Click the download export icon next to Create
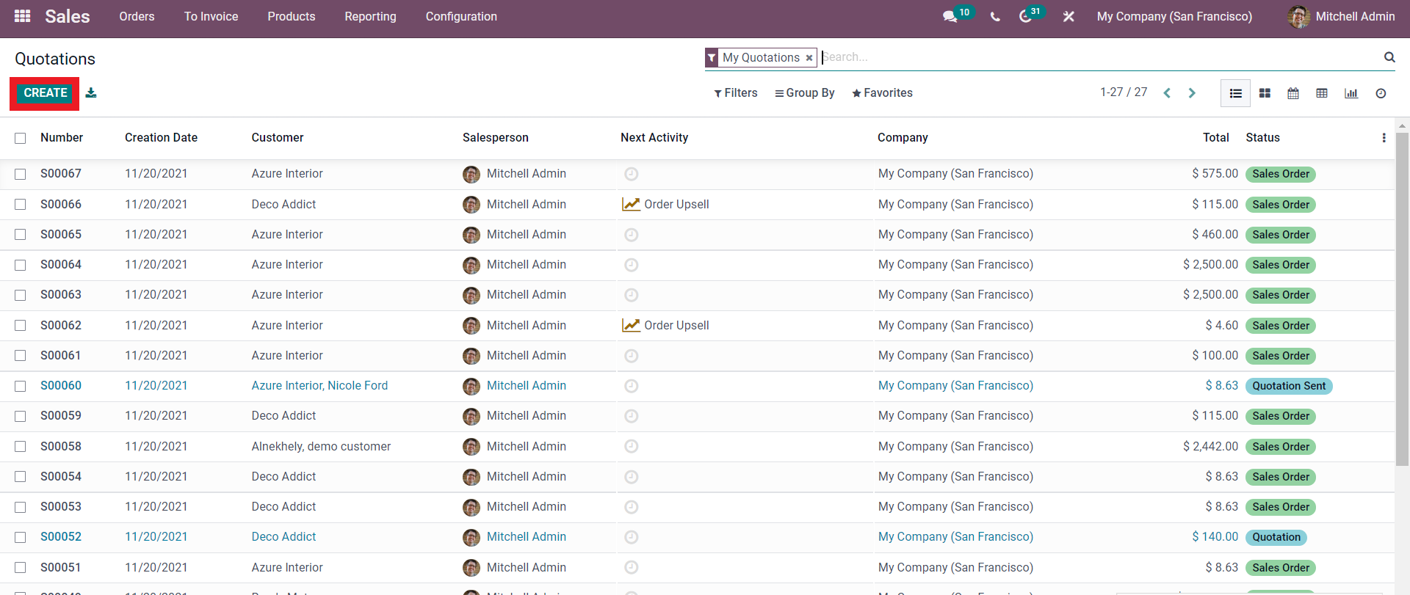The height and width of the screenshot is (595, 1410). point(91,92)
